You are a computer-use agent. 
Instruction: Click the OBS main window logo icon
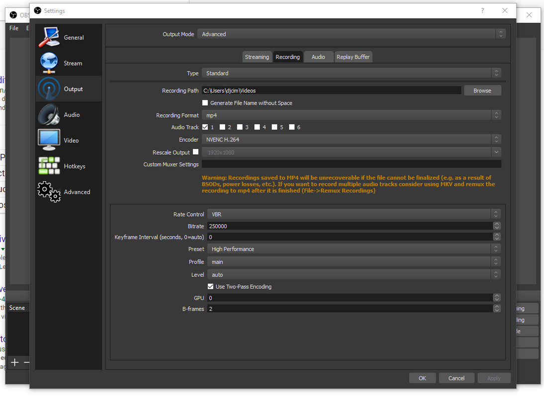13,15
